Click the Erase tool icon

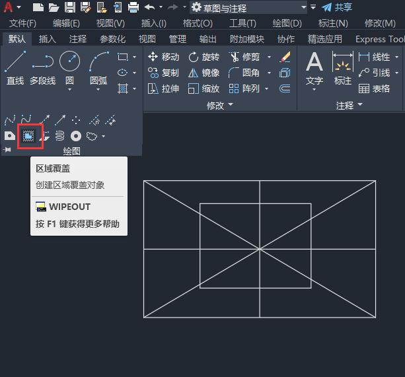point(285,57)
